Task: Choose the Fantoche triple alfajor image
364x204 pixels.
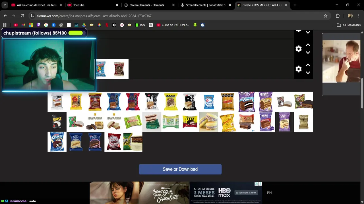Action: coord(114,142)
